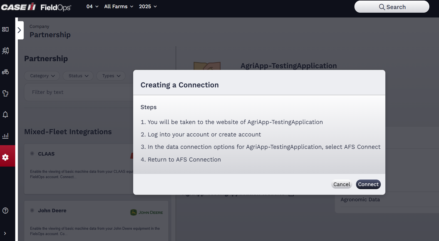This screenshot has height=241, width=439.
Task: Open the notifications bell icon
Action: (x=5, y=115)
